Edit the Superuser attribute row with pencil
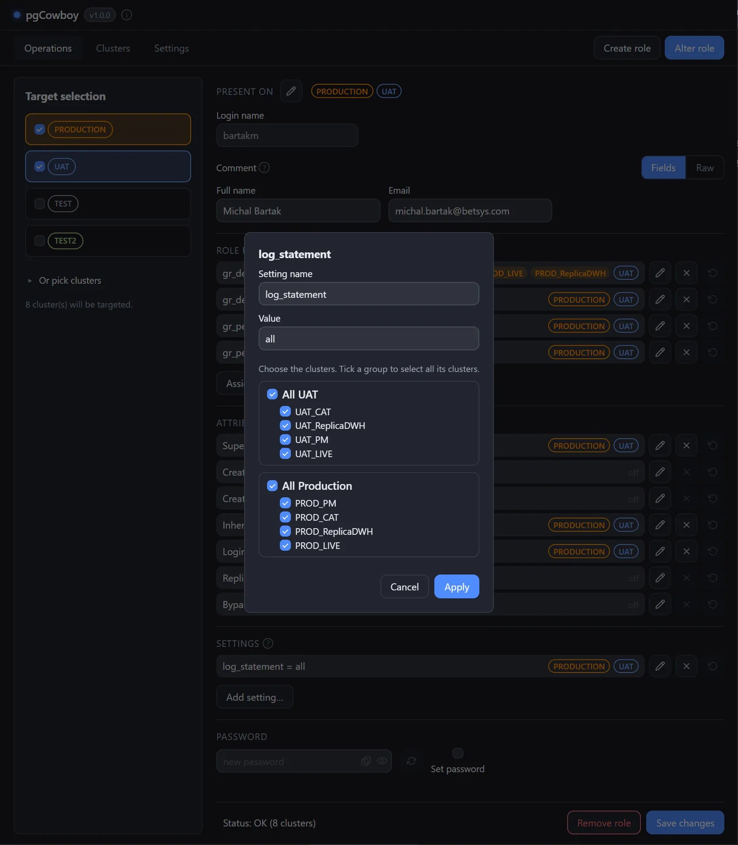The width and height of the screenshot is (738, 845). tap(660, 446)
